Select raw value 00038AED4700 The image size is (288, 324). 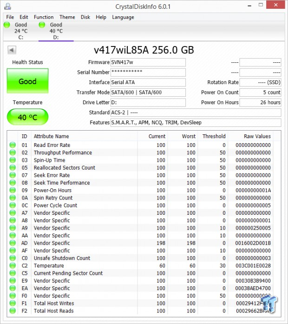coord(253,288)
